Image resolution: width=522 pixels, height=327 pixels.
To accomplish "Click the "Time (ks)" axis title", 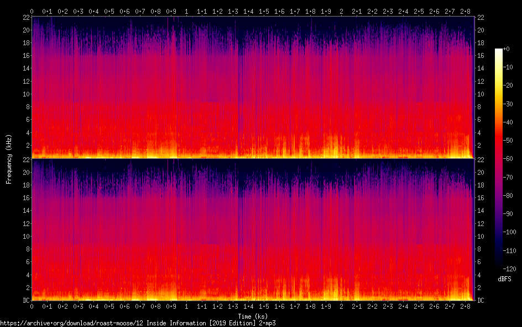I will pyautogui.click(x=253, y=315).
